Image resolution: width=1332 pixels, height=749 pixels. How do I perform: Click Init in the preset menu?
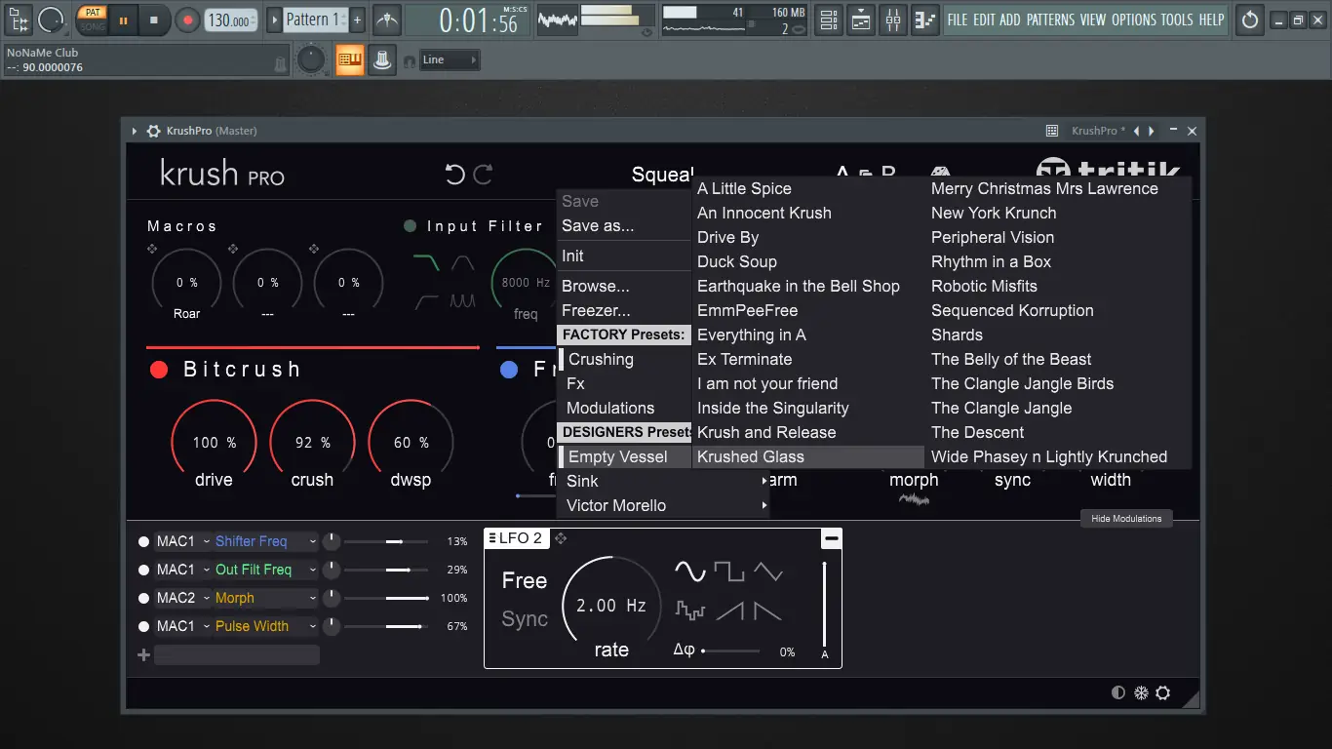[x=573, y=256]
